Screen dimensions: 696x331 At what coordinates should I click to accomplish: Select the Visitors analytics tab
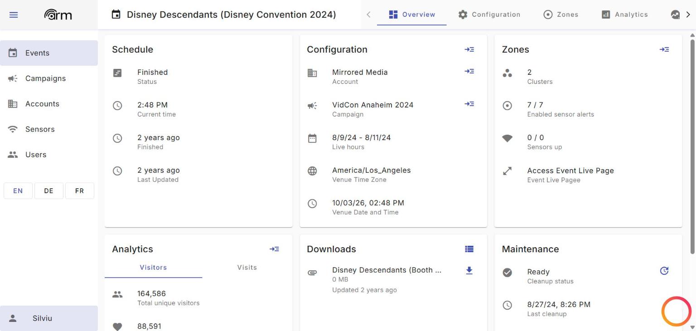coord(153,268)
